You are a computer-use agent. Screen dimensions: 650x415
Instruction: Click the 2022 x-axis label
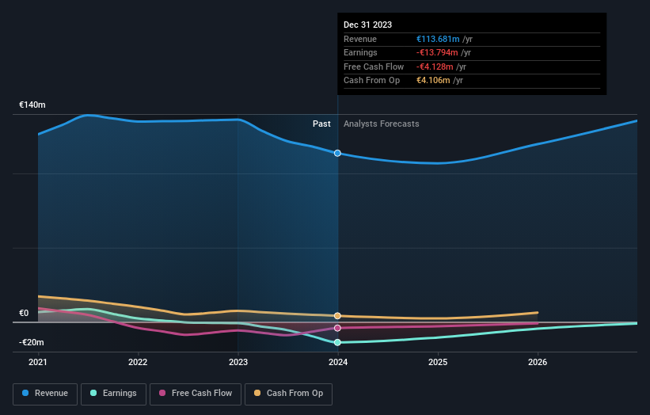pos(138,363)
